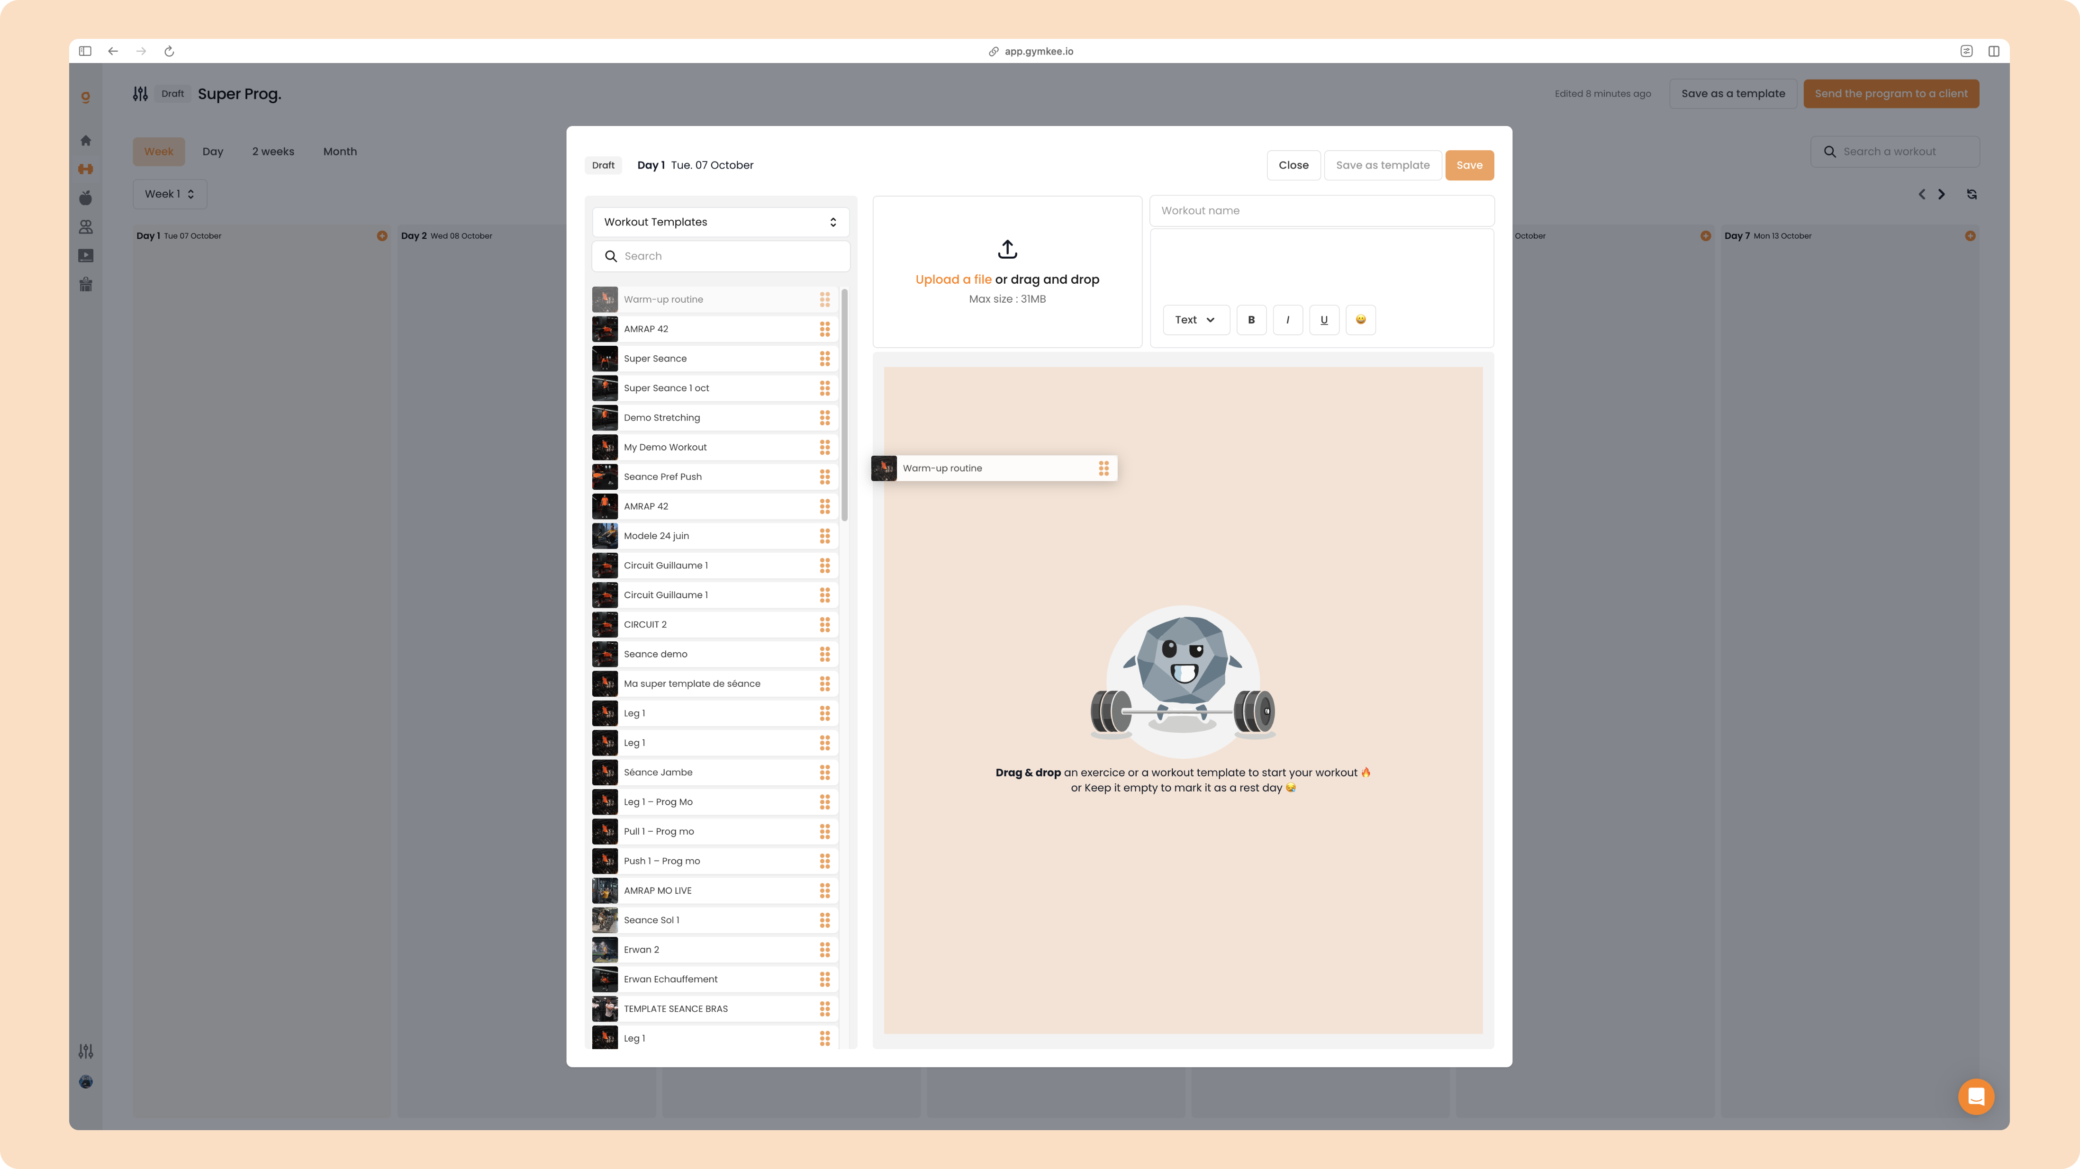Click the refresh sync icon near week arrows
This screenshot has height=1169, width=2080.
tap(1972, 194)
